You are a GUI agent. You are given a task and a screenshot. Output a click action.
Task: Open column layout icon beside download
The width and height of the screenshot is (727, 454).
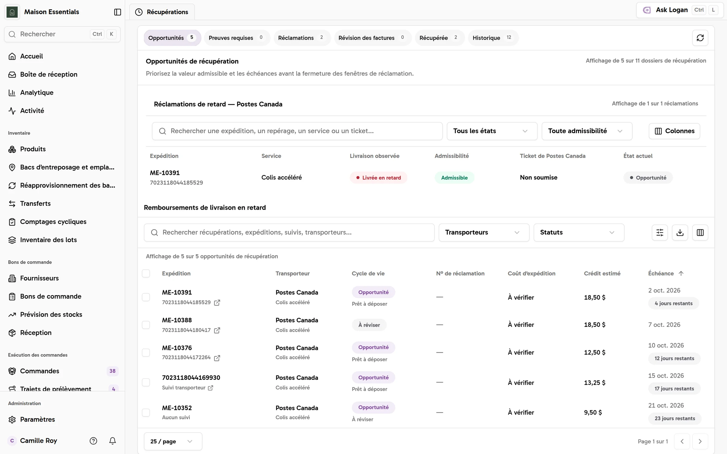[700, 232]
